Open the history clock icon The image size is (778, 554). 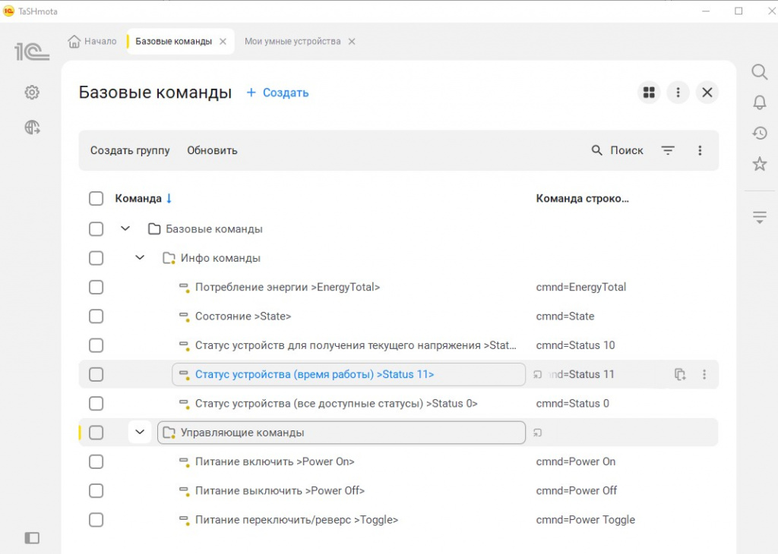point(759,133)
